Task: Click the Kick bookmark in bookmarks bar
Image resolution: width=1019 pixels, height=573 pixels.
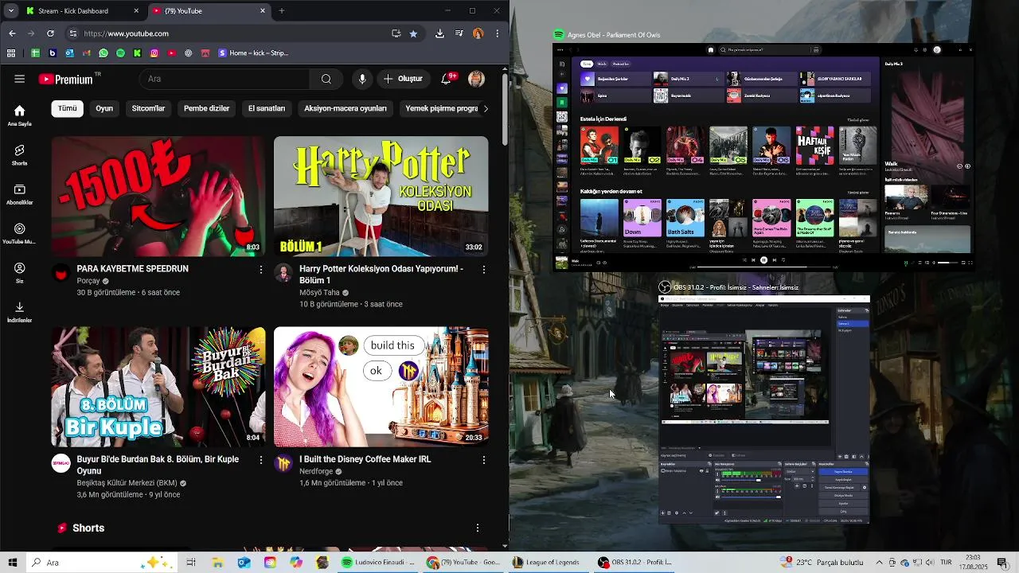Action: [x=138, y=53]
